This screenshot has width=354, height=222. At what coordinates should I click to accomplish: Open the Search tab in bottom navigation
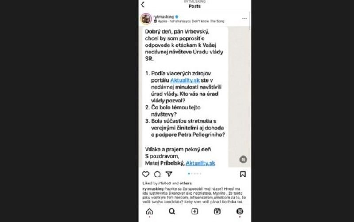click(172, 211)
